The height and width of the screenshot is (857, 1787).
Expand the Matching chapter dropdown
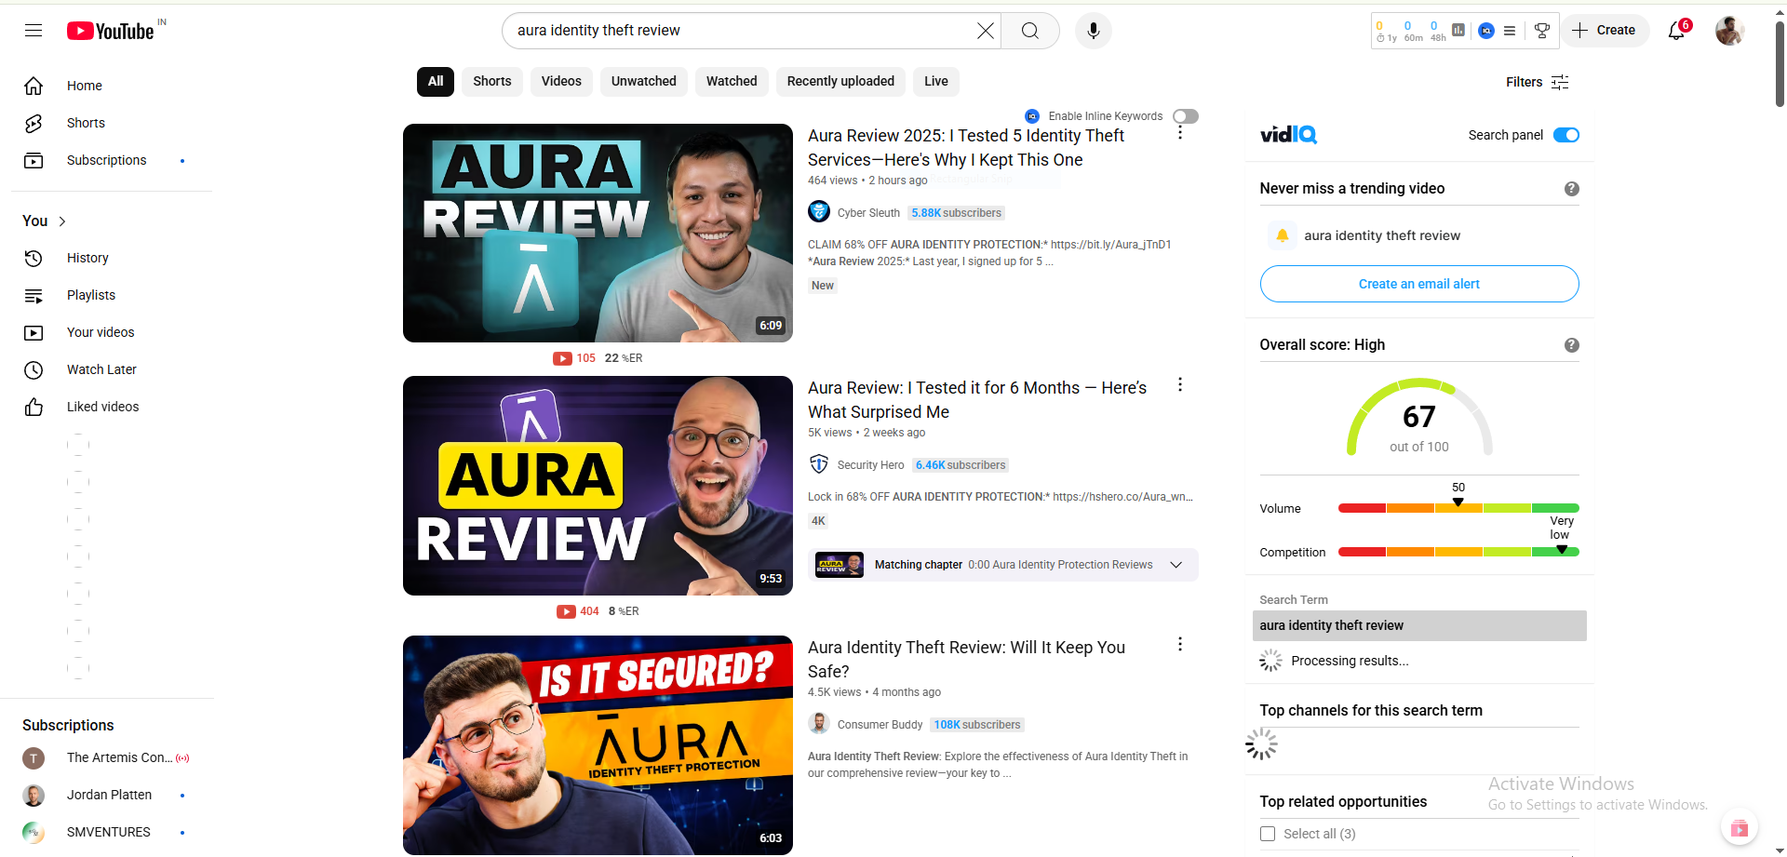1176,565
